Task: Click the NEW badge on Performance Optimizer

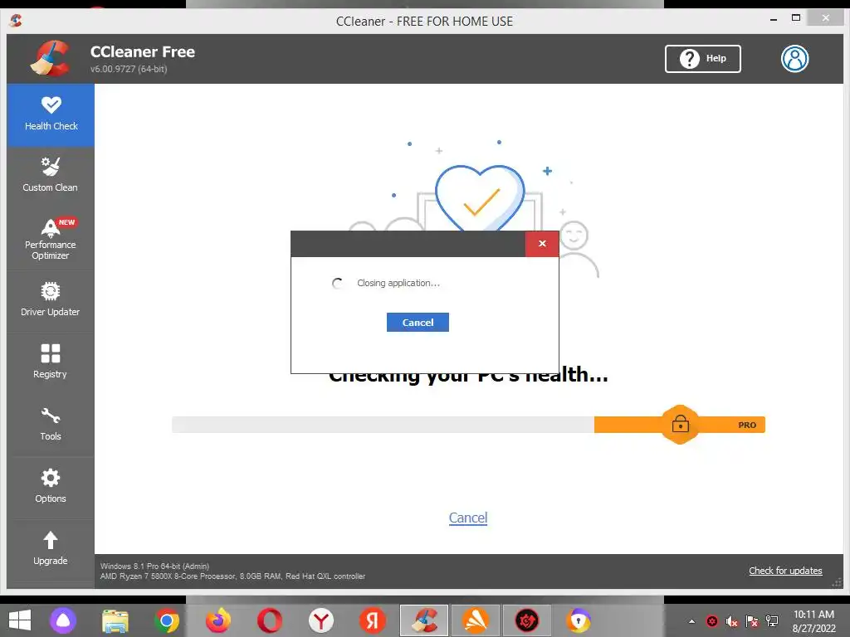Action: (67, 222)
